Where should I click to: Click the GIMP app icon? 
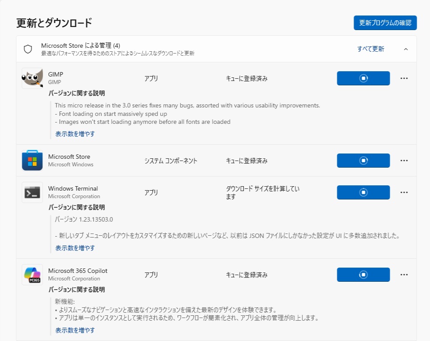tap(32, 78)
